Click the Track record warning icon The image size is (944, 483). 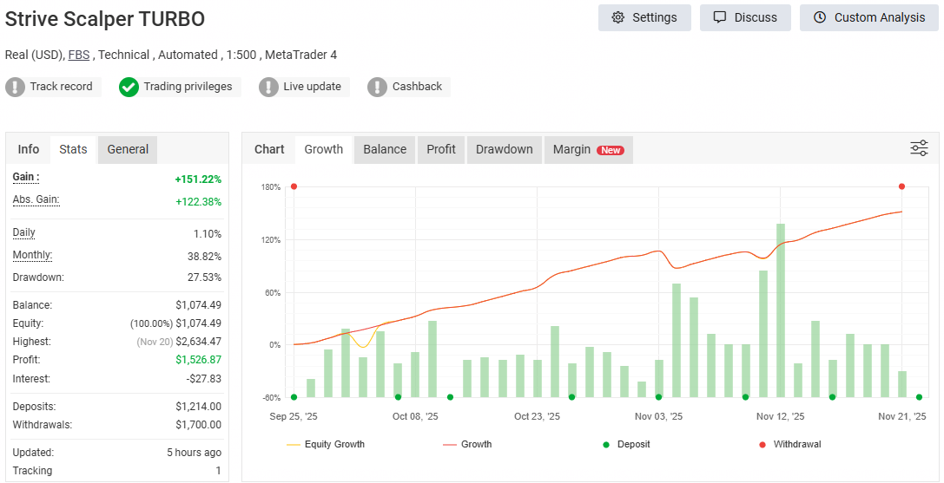tap(16, 87)
